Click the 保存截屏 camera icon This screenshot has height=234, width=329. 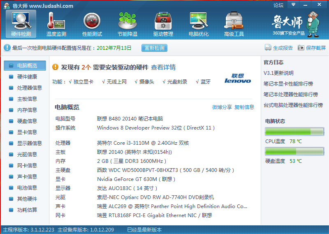[301, 48]
